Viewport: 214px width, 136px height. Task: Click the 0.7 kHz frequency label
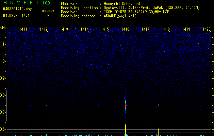tap(3, 112)
